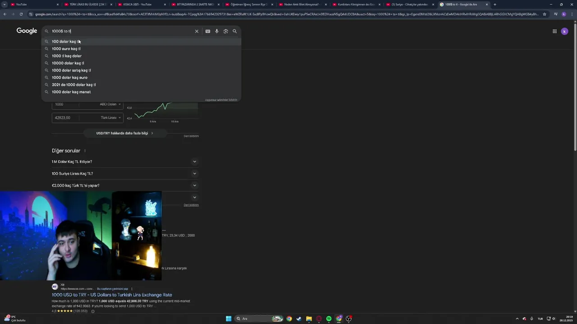Open the Windows Start menu

[x=229, y=319]
